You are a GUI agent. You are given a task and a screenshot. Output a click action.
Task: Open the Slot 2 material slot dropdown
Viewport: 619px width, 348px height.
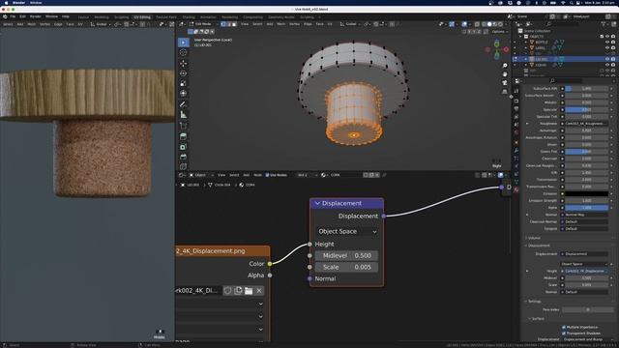tap(308, 175)
